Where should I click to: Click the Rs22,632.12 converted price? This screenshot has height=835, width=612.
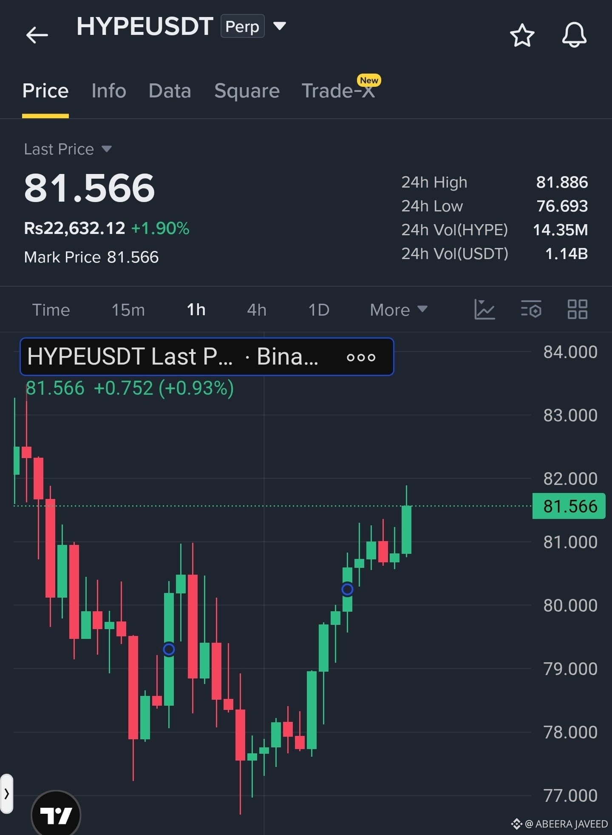click(74, 228)
